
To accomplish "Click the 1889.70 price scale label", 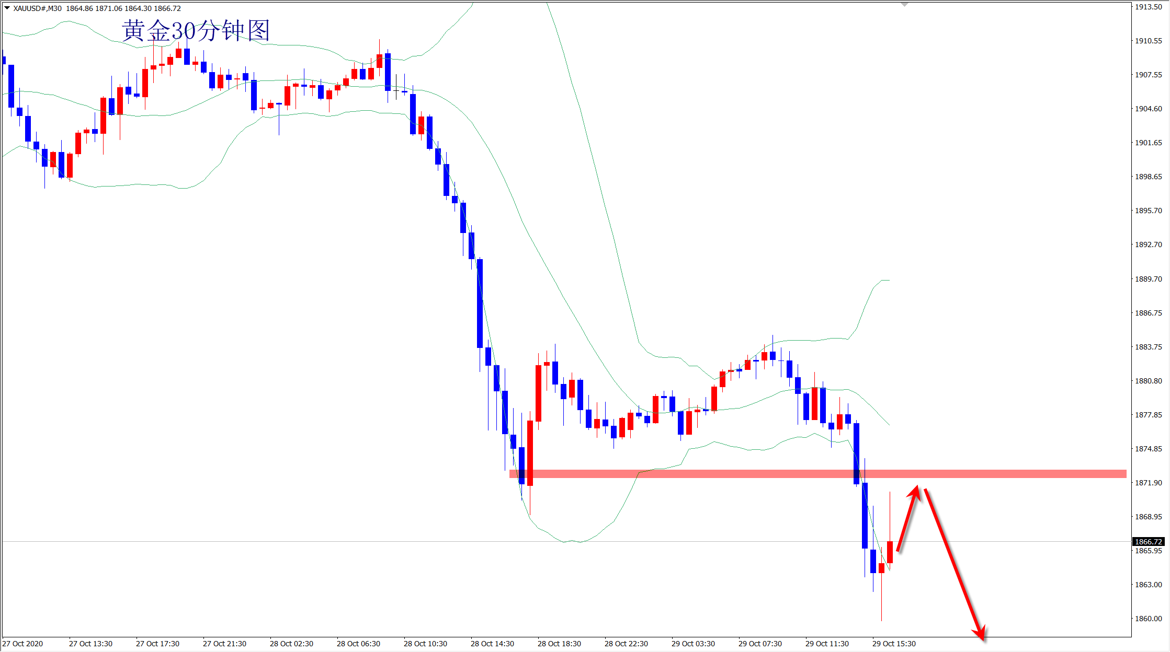I will tap(1148, 279).
